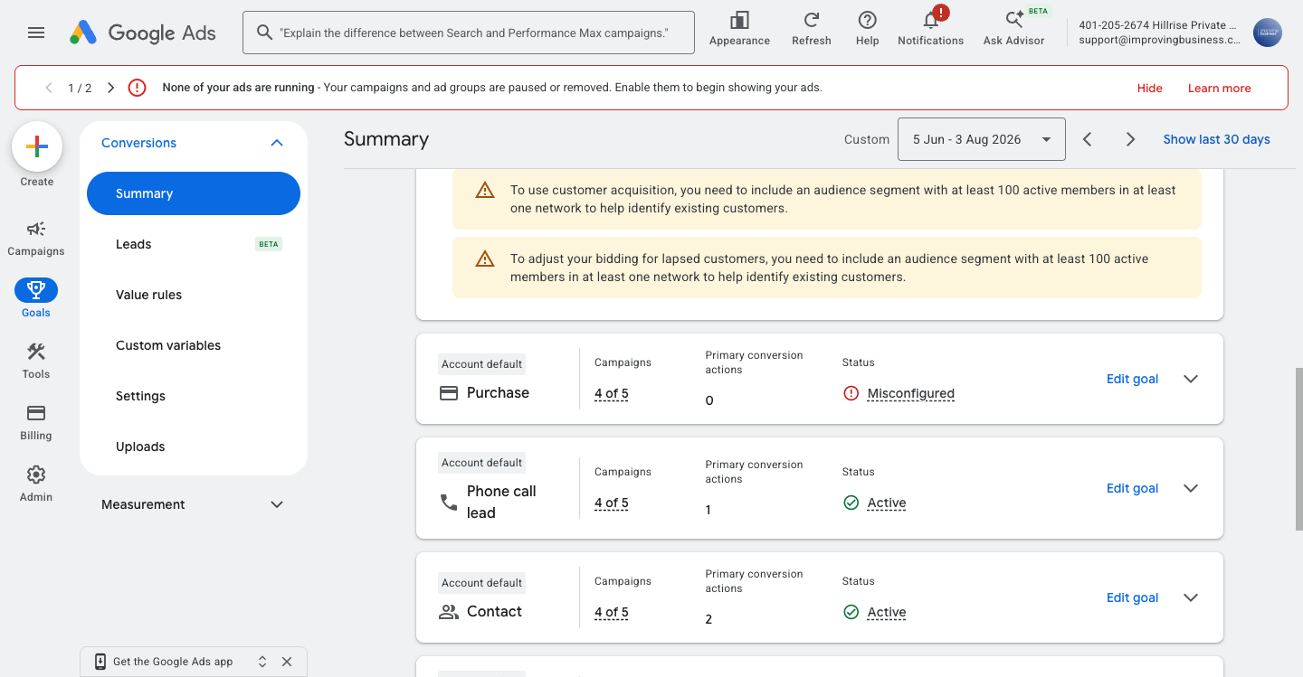
Task: Open the date range dropdown
Action: click(981, 139)
